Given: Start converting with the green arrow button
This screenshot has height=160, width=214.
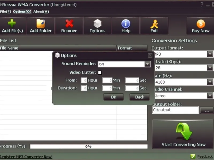Looking at the screenshot, I should 183,134.
